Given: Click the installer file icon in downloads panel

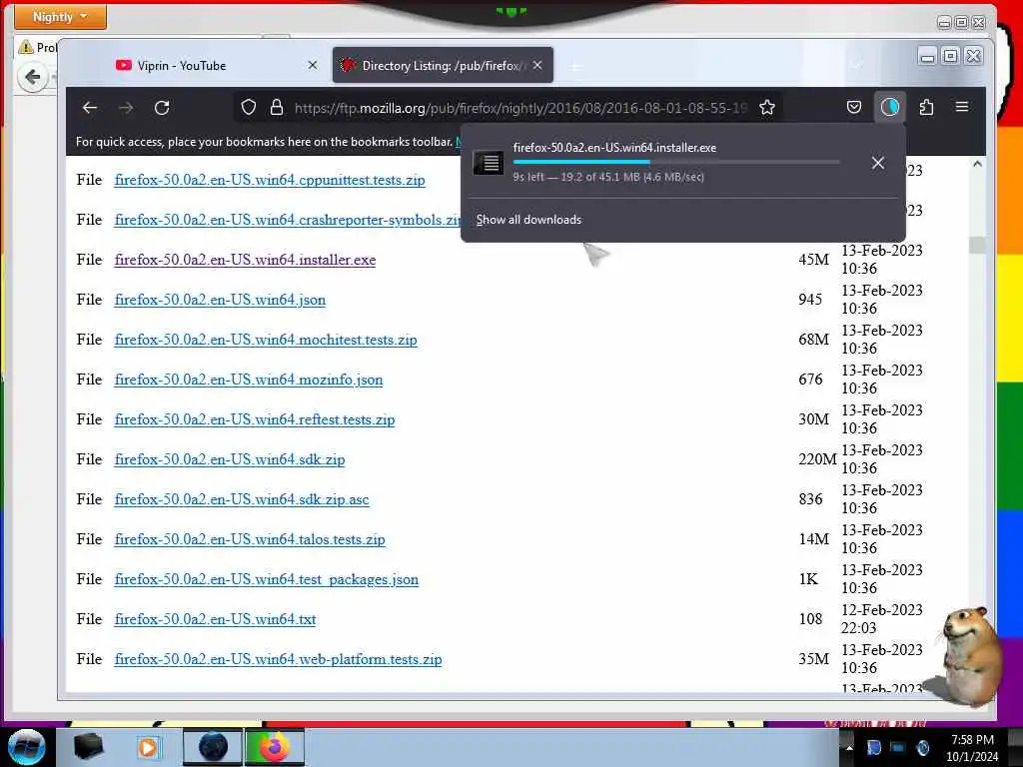Looking at the screenshot, I should [x=489, y=163].
